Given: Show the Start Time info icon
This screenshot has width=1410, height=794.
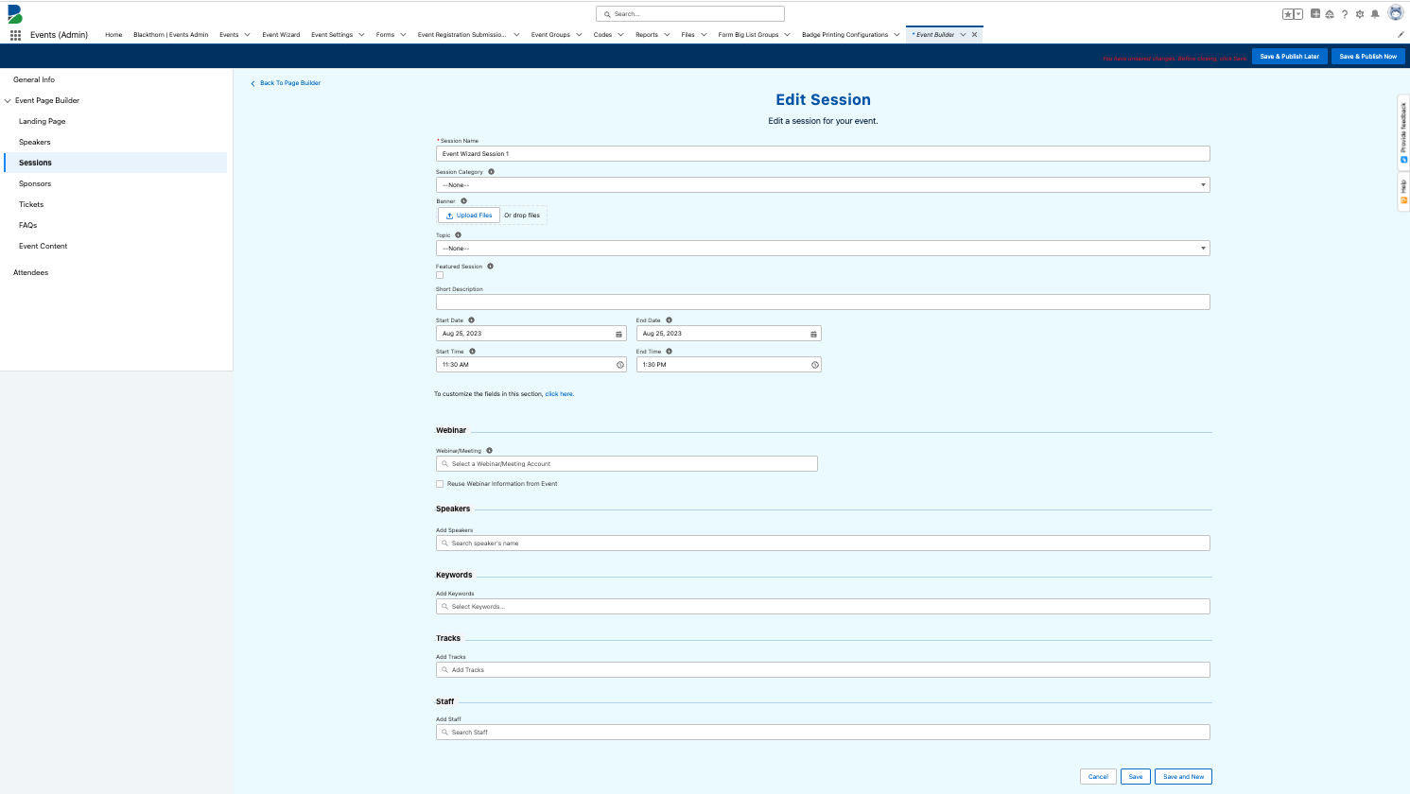Looking at the screenshot, I should [x=473, y=352].
